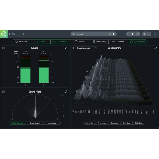Toggle the Levels module
The width and height of the screenshot is (159, 159).
pos(41,42)
